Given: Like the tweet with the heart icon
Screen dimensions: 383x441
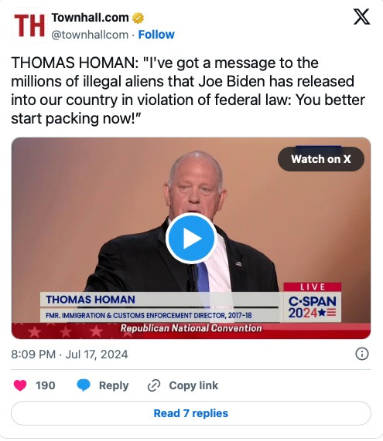Looking at the screenshot, I should [20, 385].
